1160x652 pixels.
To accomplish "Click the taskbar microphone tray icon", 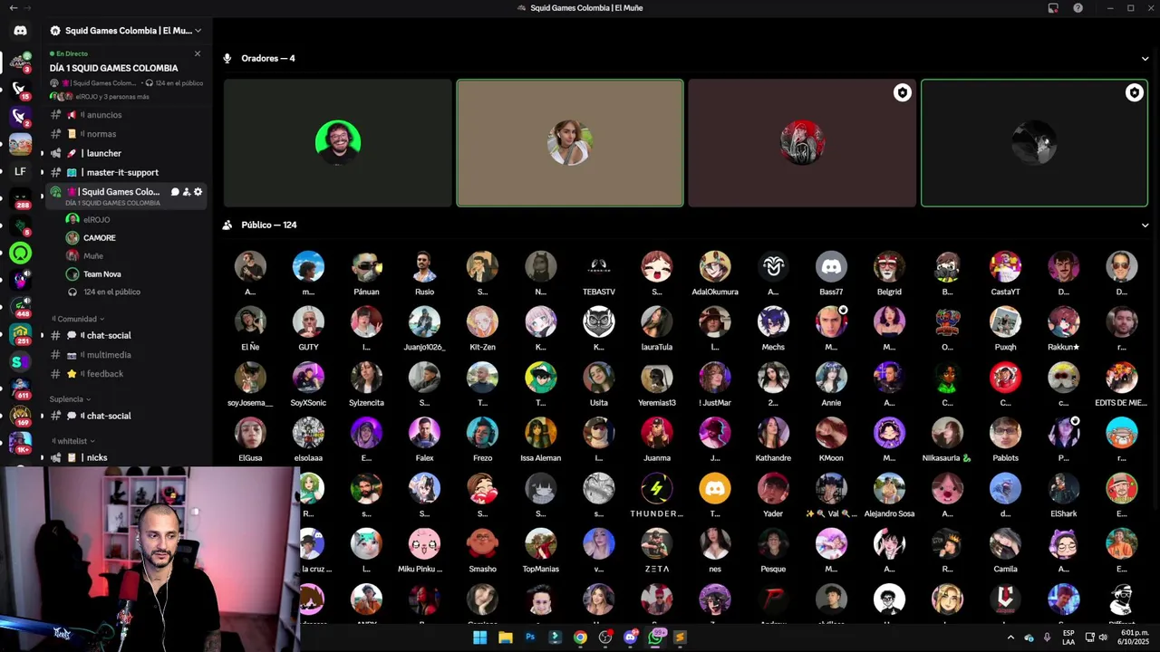I will (x=1047, y=638).
